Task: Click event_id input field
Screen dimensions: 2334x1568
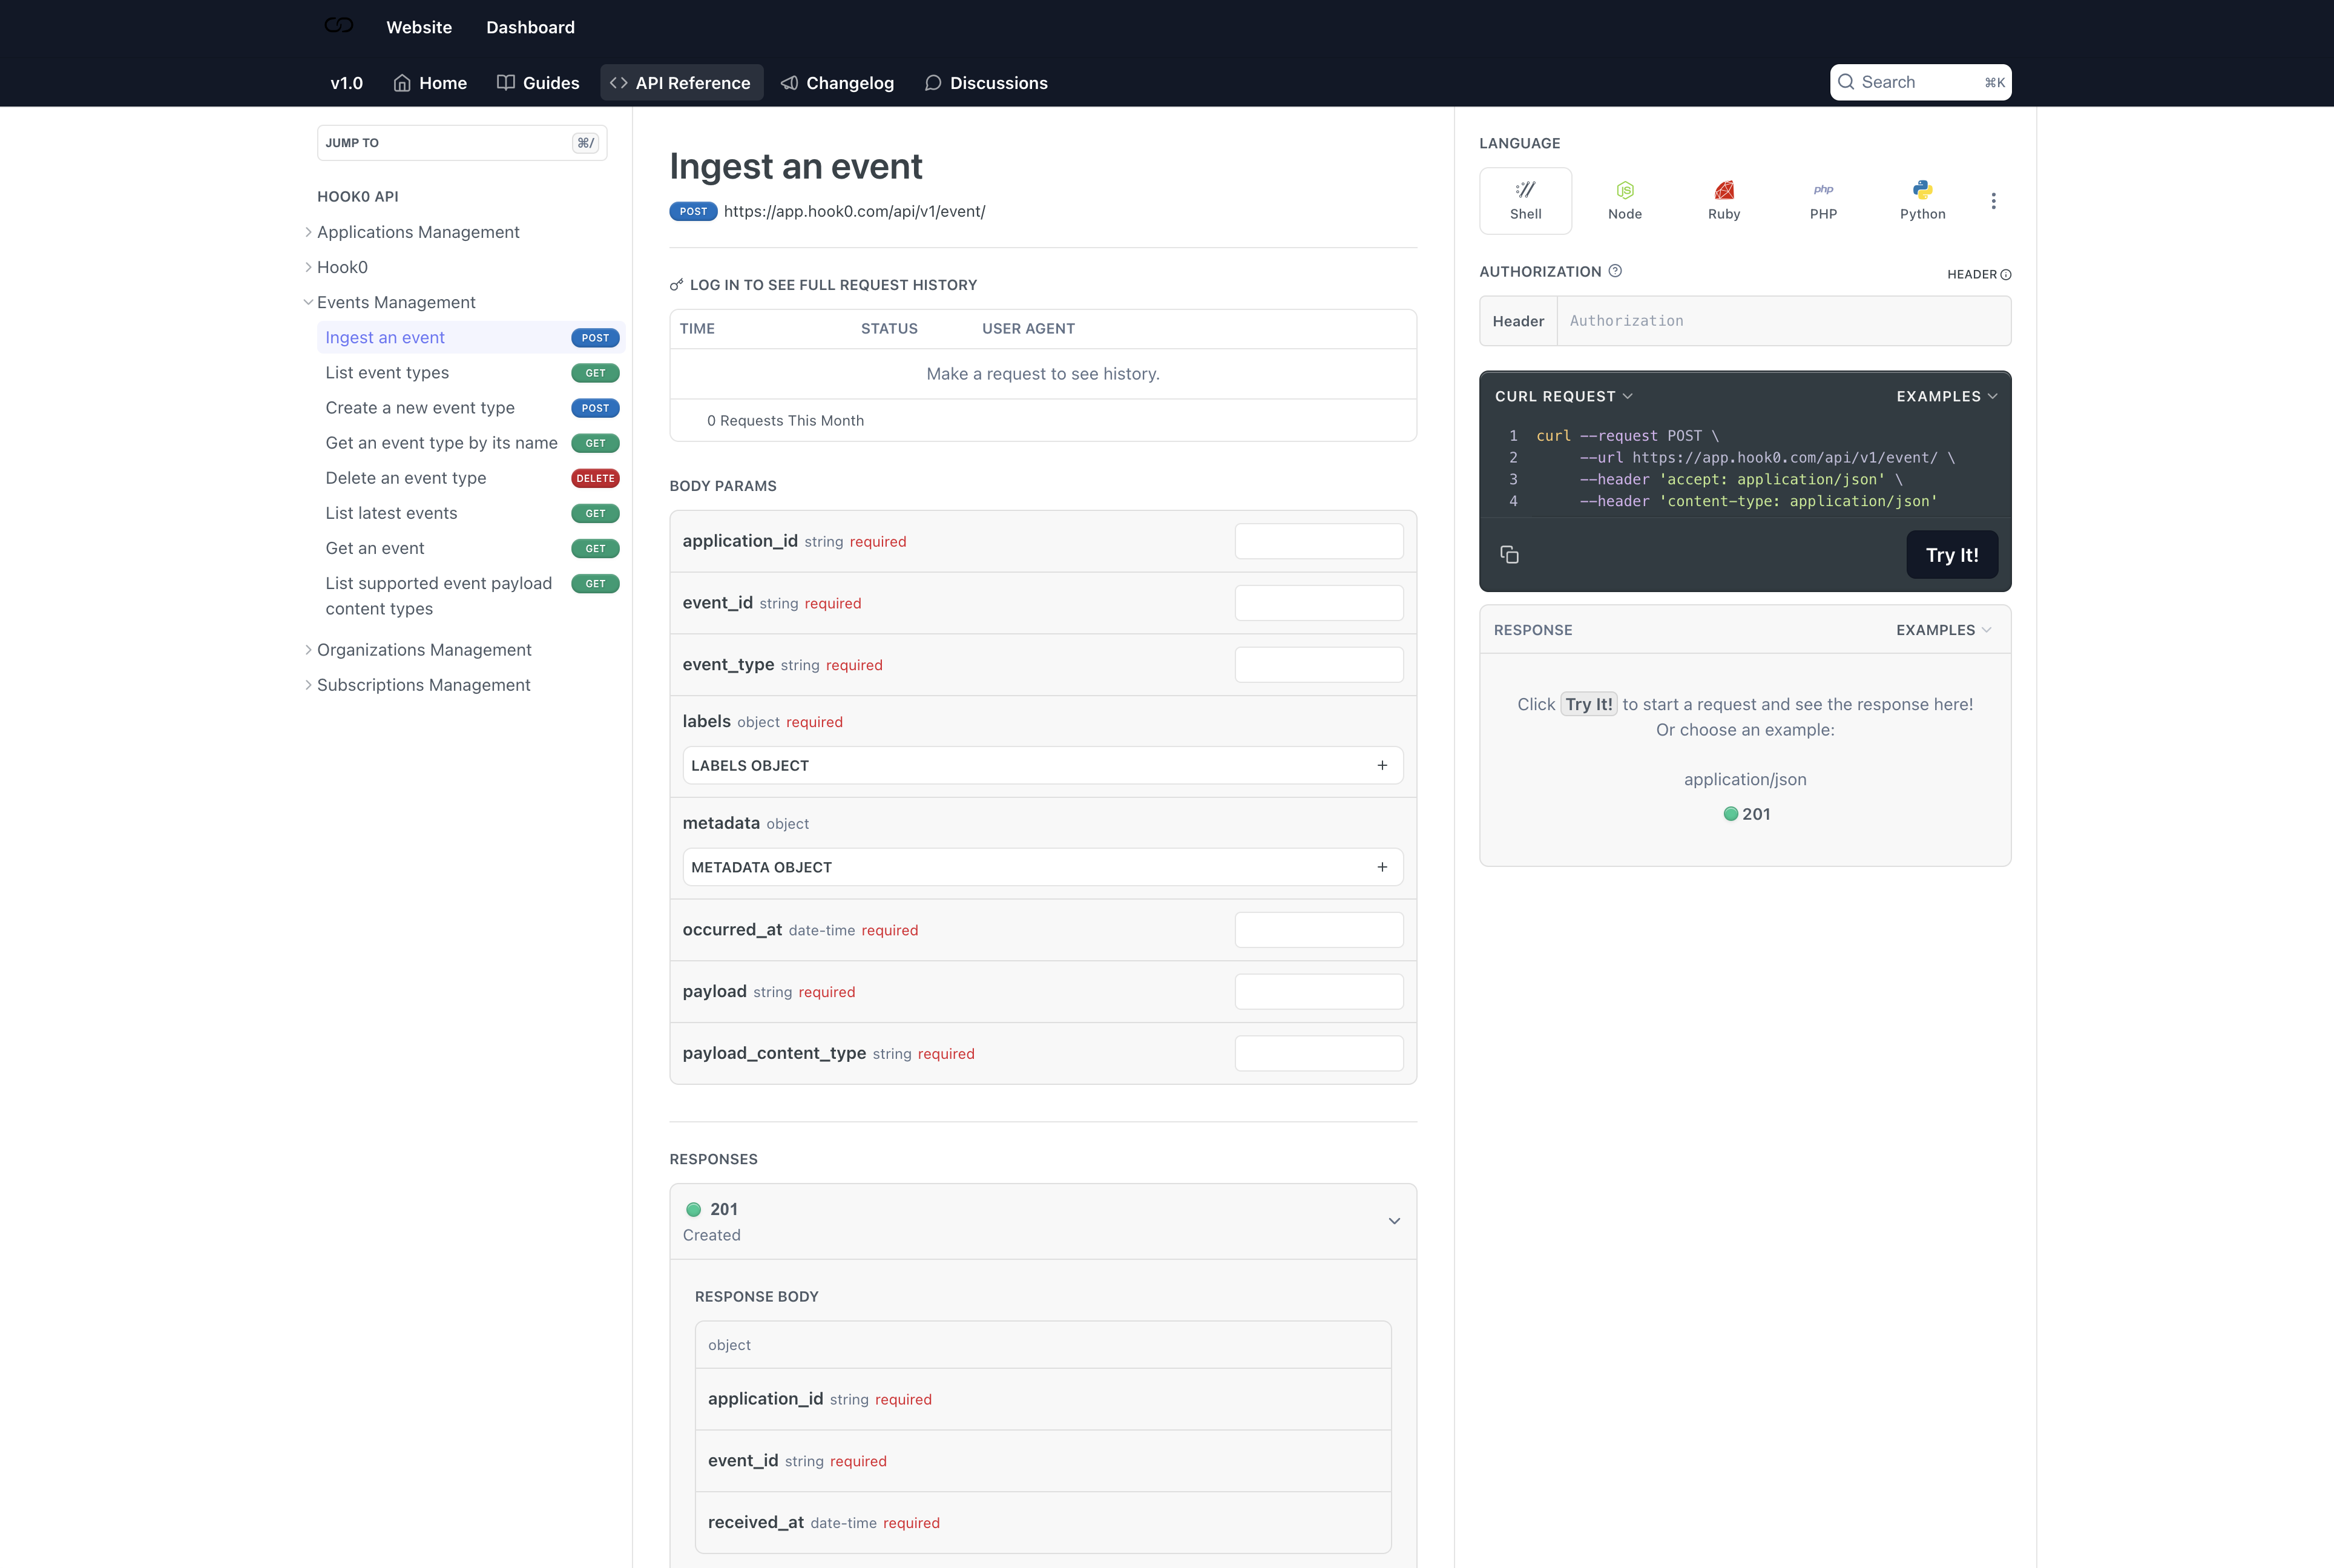Action: pyautogui.click(x=1318, y=603)
